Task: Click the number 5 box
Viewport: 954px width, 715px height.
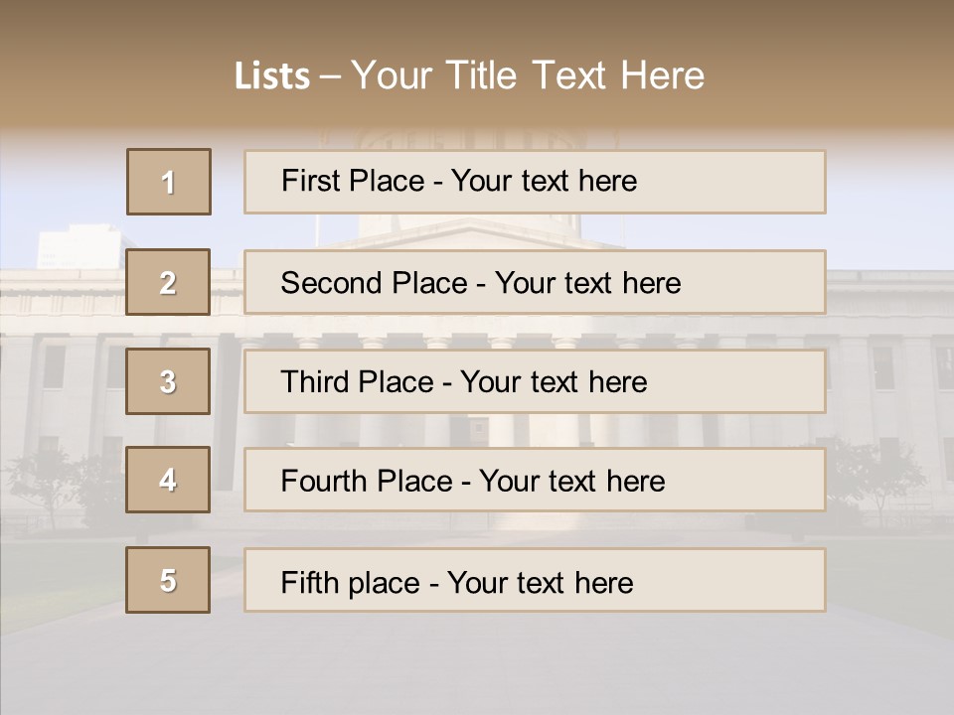Action: [168, 580]
